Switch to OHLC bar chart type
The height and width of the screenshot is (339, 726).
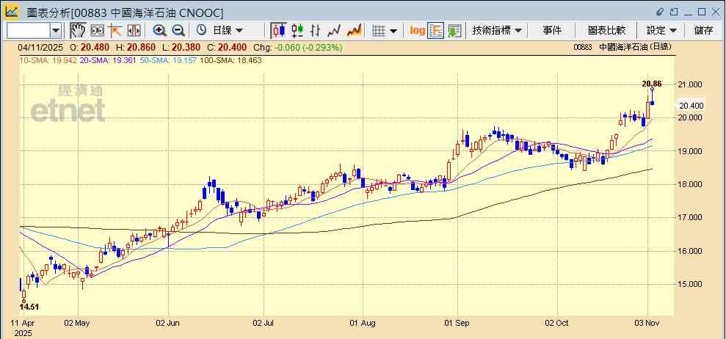pyautogui.click(x=316, y=30)
